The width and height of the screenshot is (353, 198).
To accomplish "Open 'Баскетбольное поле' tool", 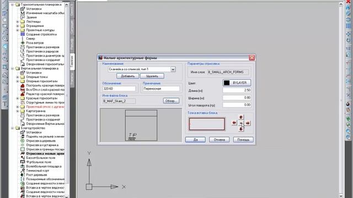I will 40,158.
